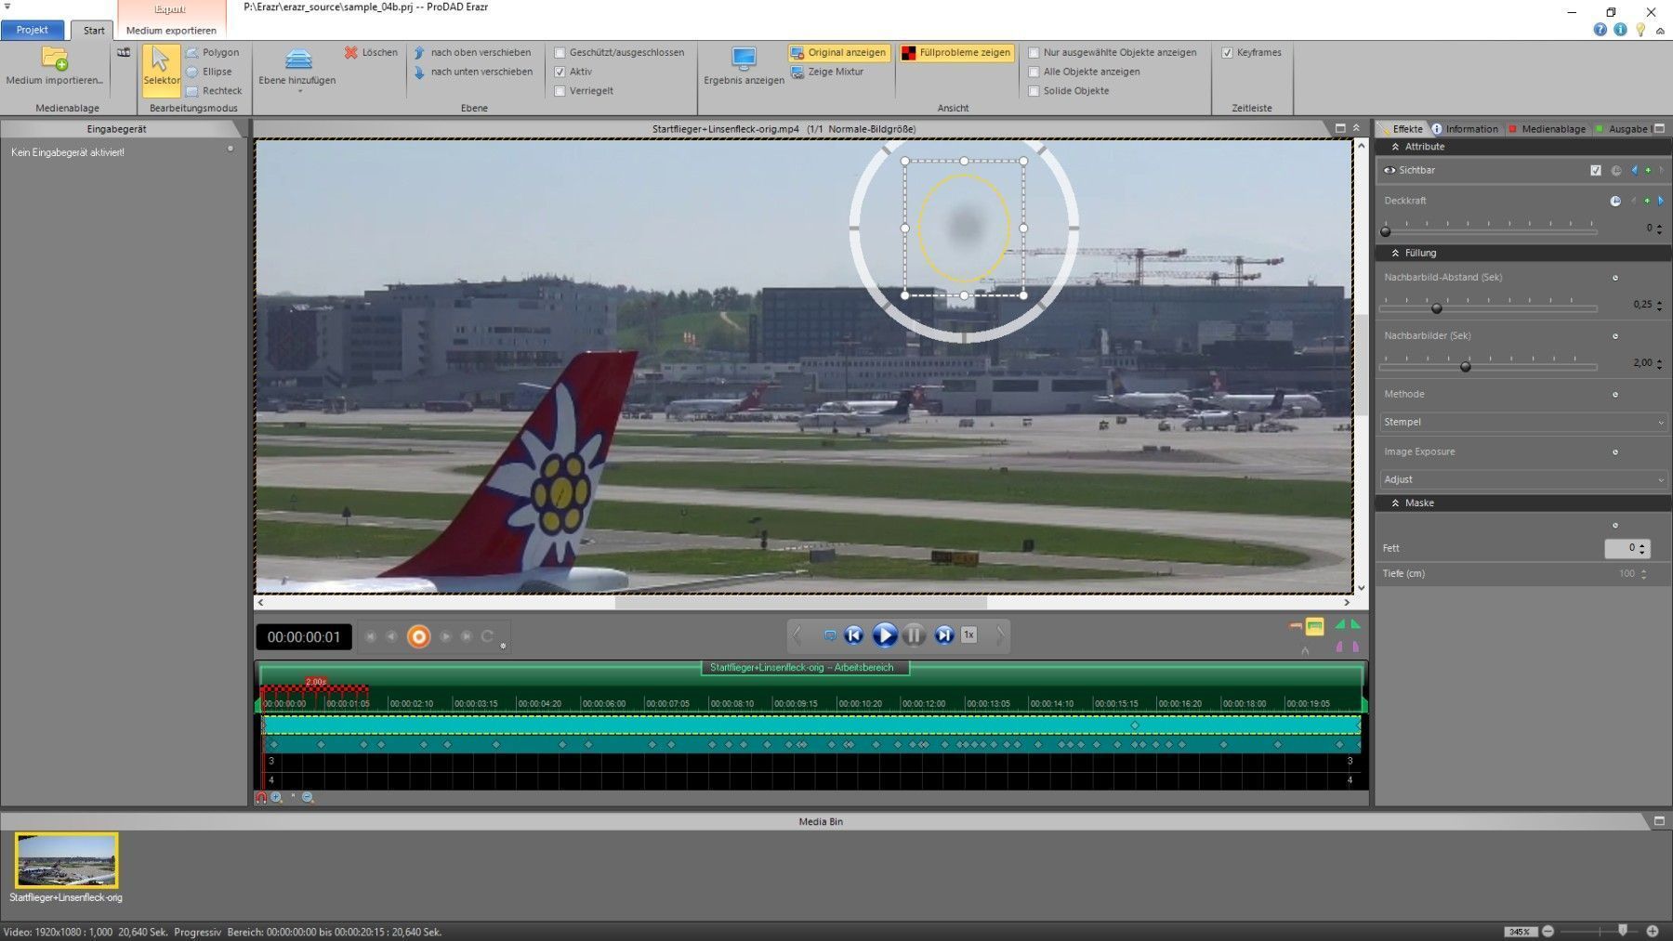This screenshot has width=1673, height=941.
Task: Check Nur ausgewählte Objekte anzeigen
Action: click(1034, 53)
